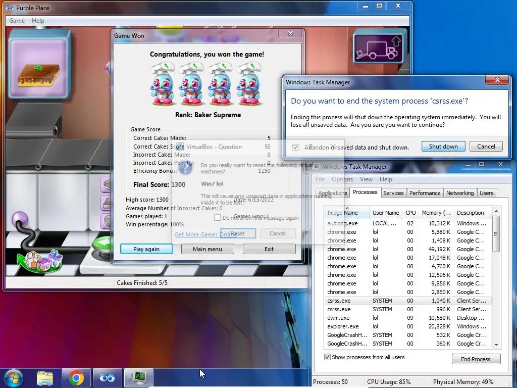Switch to the Applications tab
Screen dimensions: 517x388
332,193
